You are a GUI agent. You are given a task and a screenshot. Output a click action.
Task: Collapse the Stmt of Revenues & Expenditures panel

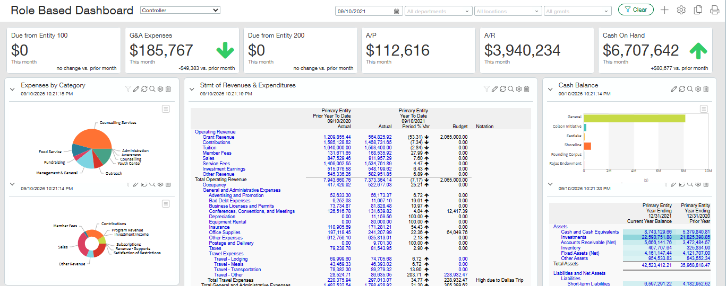tap(192, 89)
